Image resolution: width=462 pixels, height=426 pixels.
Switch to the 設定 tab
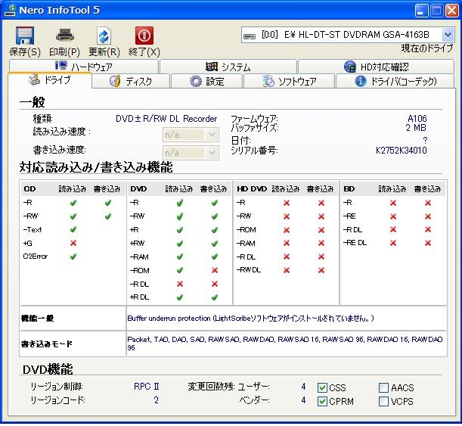point(207,81)
